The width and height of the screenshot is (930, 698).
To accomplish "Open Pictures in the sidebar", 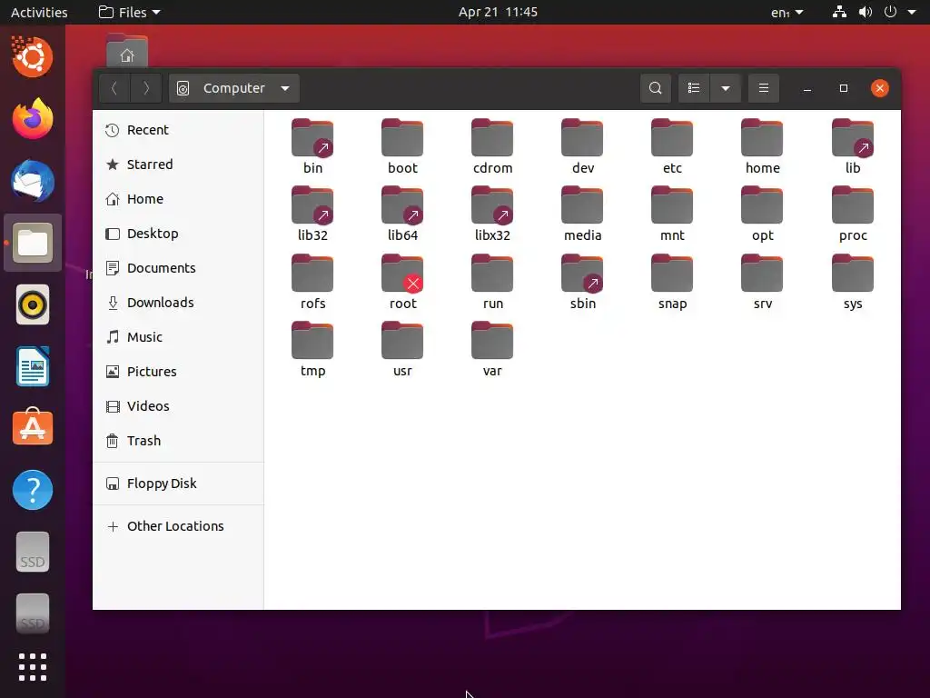I will point(178,372).
